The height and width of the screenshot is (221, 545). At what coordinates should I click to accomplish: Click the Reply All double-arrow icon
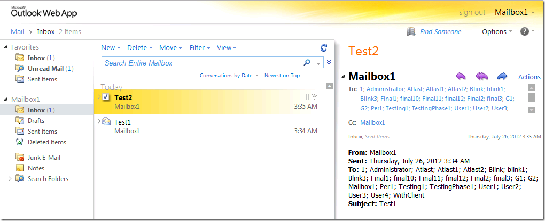pyautogui.click(x=482, y=76)
